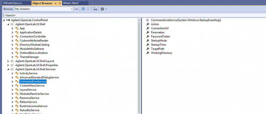Image resolution: width=266 pixels, height=114 pixels.
Task: Select the PasswordToken property member
Action: 161,36
